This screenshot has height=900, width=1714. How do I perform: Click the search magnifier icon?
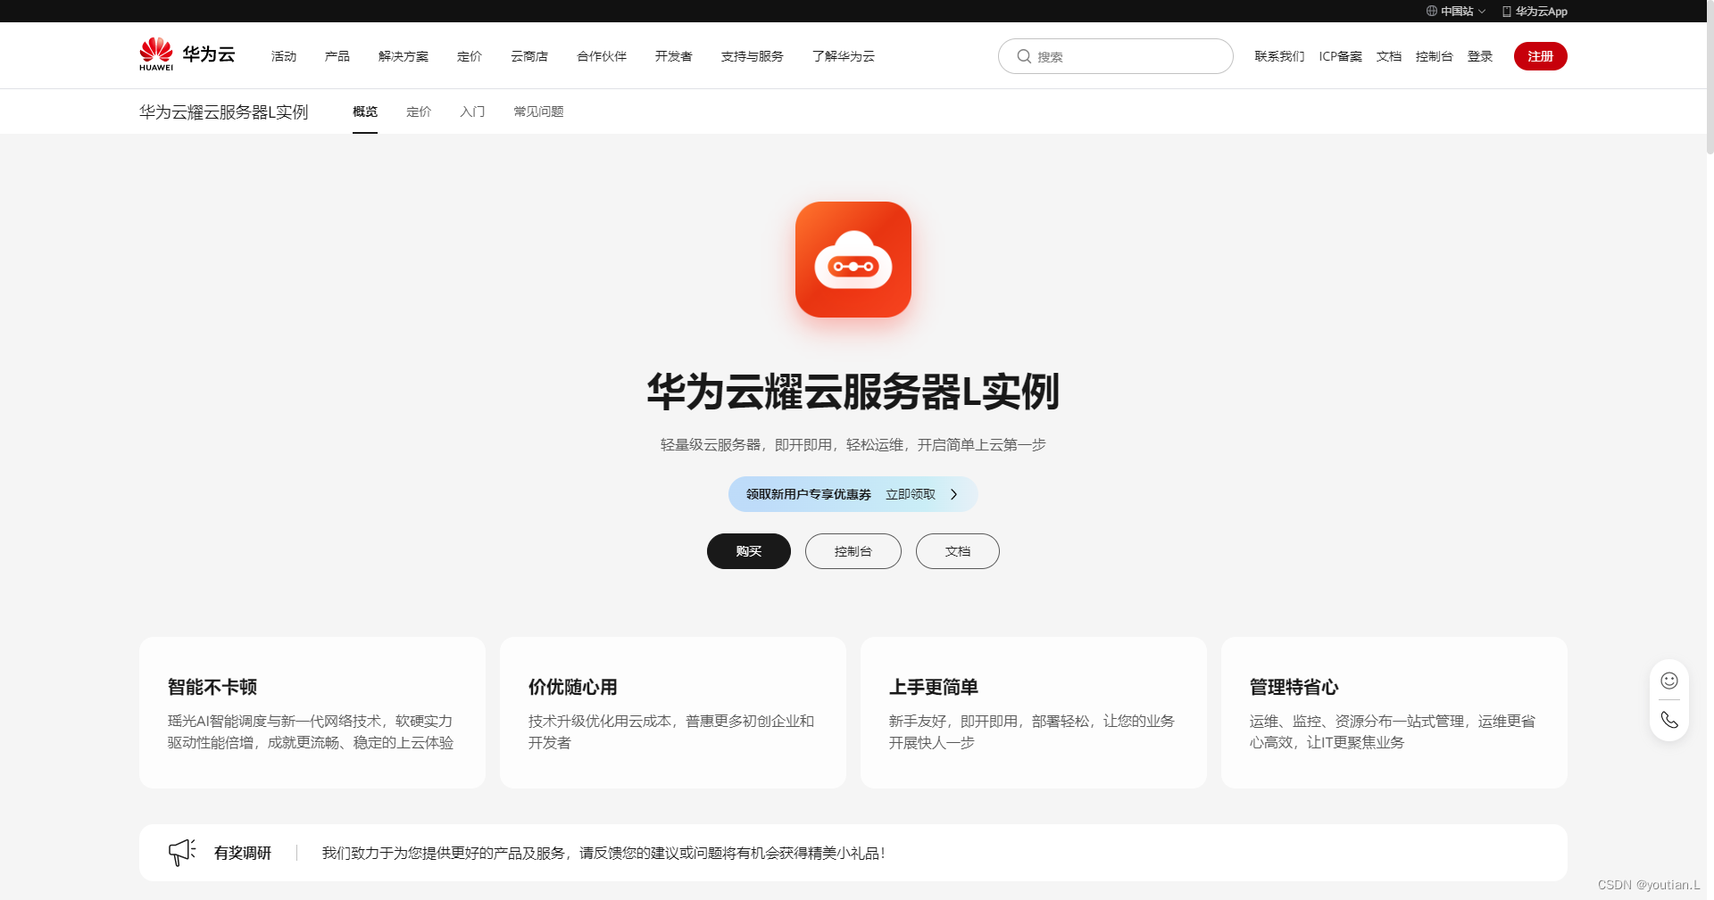pyautogui.click(x=1024, y=56)
